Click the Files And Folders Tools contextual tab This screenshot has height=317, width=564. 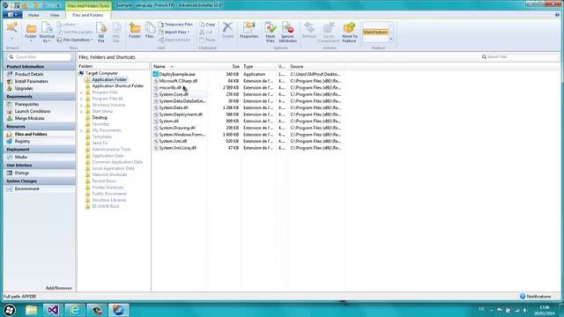point(88,6)
